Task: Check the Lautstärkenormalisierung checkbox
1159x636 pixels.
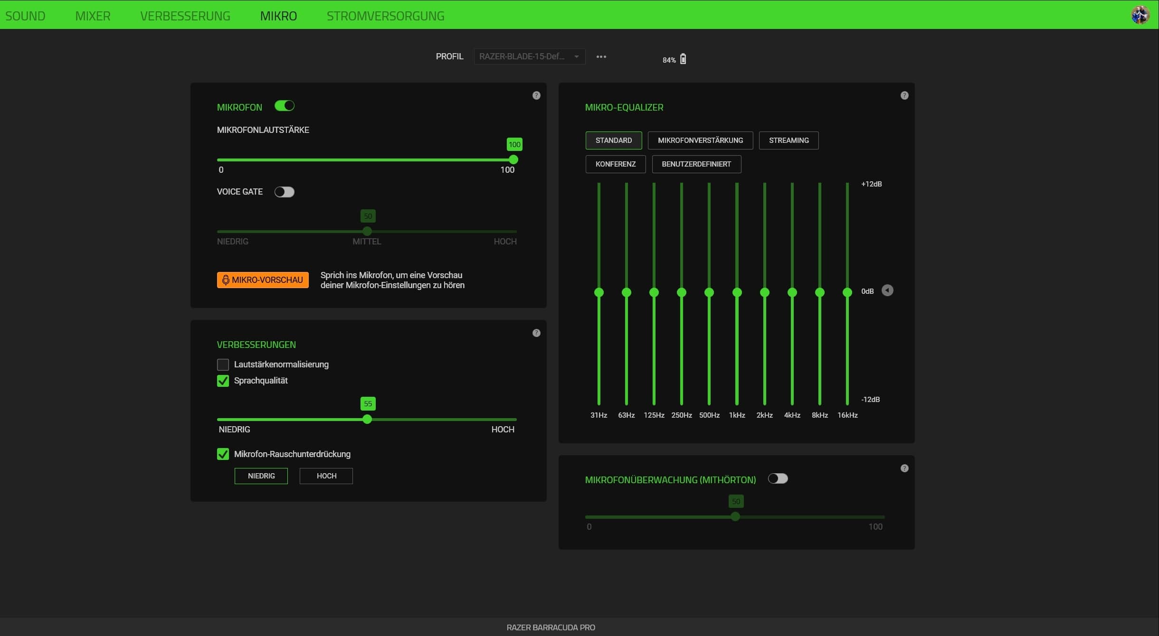Action: (x=223, y=365)
